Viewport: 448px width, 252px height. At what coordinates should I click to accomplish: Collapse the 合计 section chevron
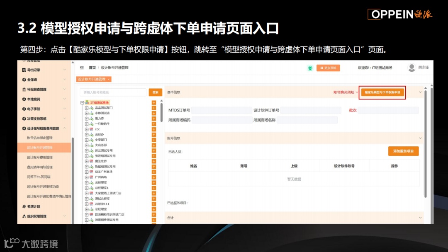click(x=420, y=218)
